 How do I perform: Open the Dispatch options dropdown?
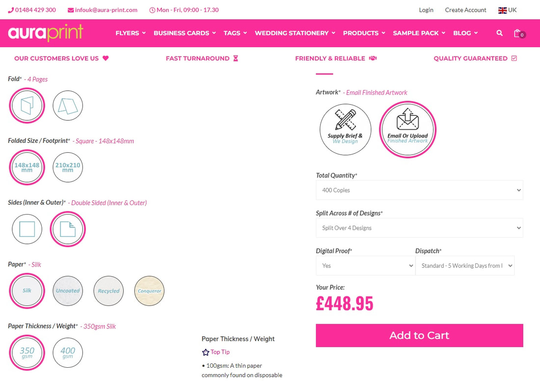click(x=464, y=266)
